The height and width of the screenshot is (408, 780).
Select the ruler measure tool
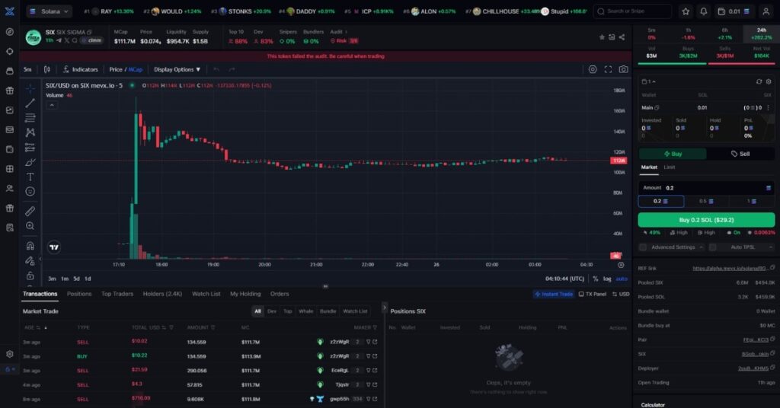click(30, 211)
